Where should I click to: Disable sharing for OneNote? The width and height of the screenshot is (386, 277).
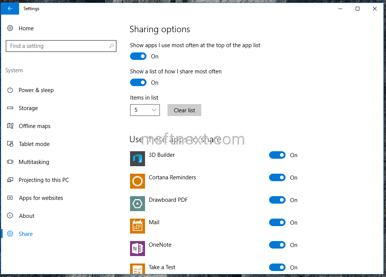277,245
